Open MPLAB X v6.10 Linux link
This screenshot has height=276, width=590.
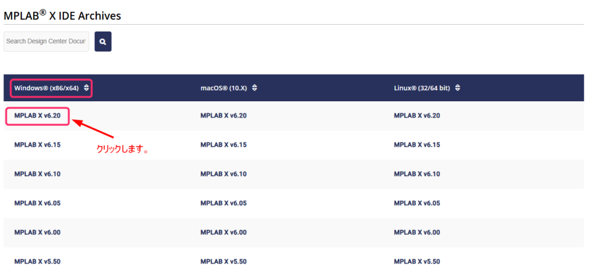click(x=417, y=174)
